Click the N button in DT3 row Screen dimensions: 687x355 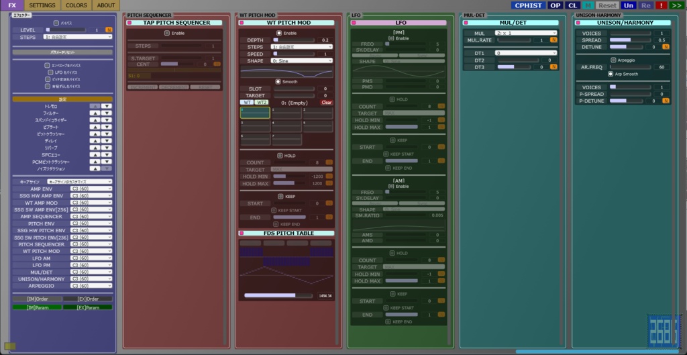click(x=553, y=67)
